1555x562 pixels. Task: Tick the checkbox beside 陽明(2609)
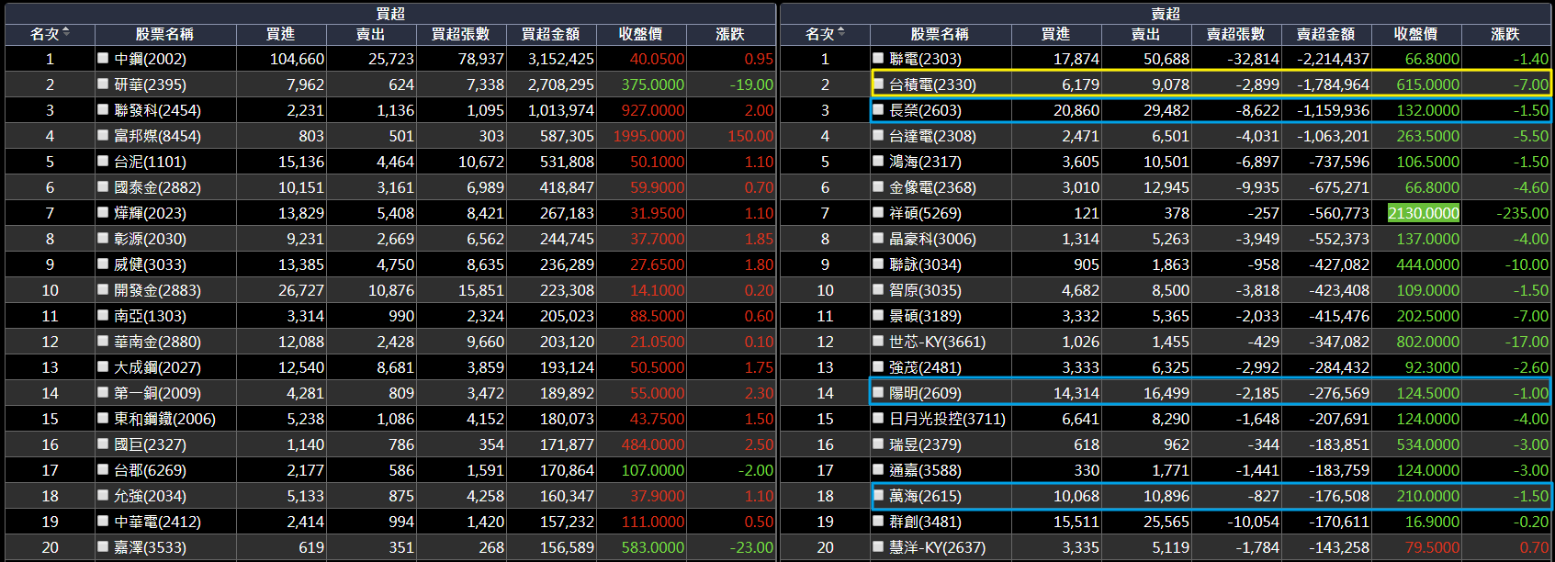(878, 392)
